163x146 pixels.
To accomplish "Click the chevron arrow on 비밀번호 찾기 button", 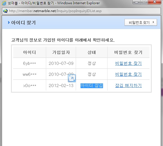I will 153,22.
